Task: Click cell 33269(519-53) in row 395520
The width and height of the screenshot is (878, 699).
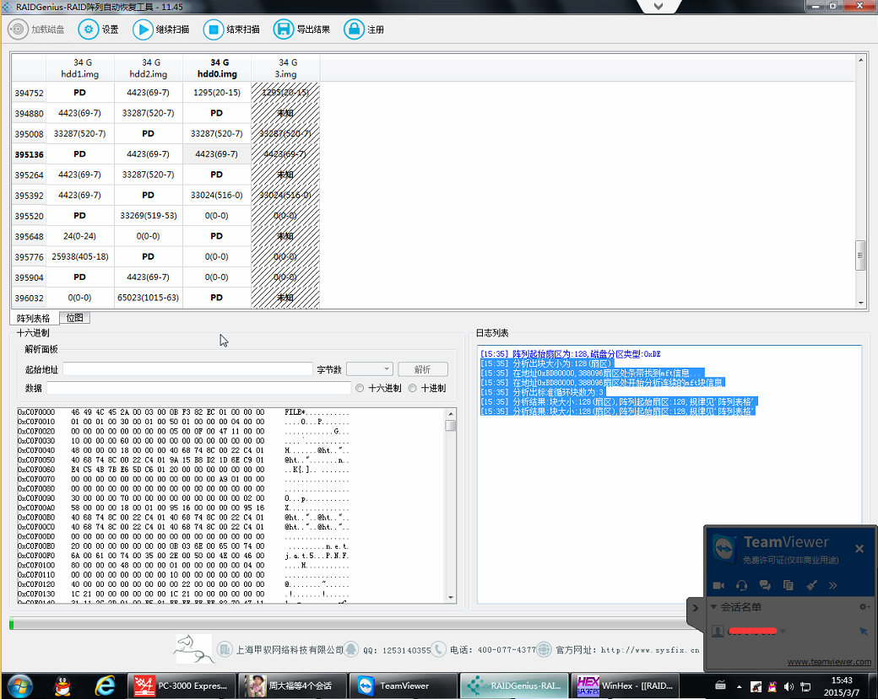Action: pos(149,215)
